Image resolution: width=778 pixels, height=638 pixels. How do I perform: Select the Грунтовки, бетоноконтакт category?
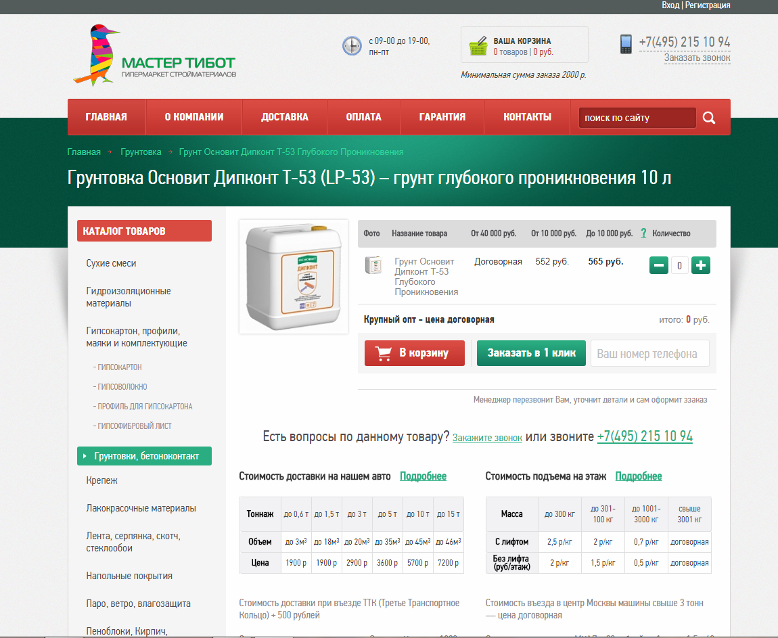point(144,456)
